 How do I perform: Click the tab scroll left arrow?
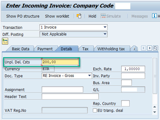[143, 48]
